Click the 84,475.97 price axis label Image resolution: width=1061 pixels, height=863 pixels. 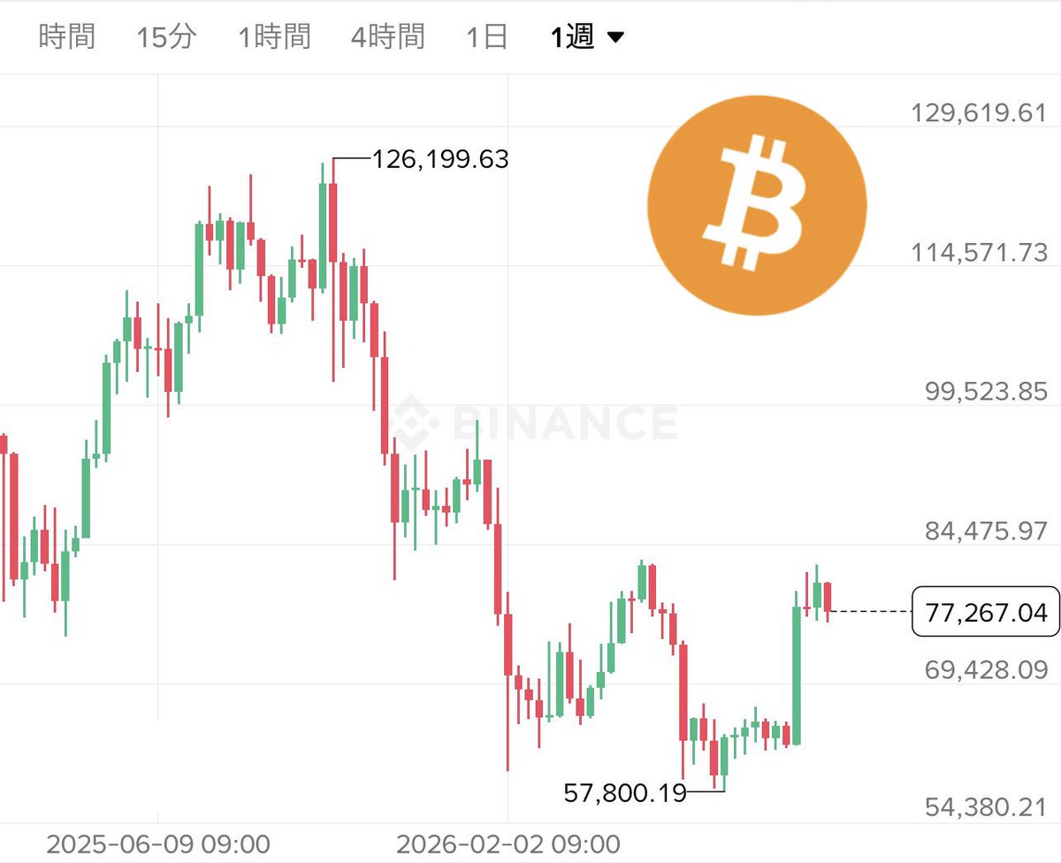[986, 531]
